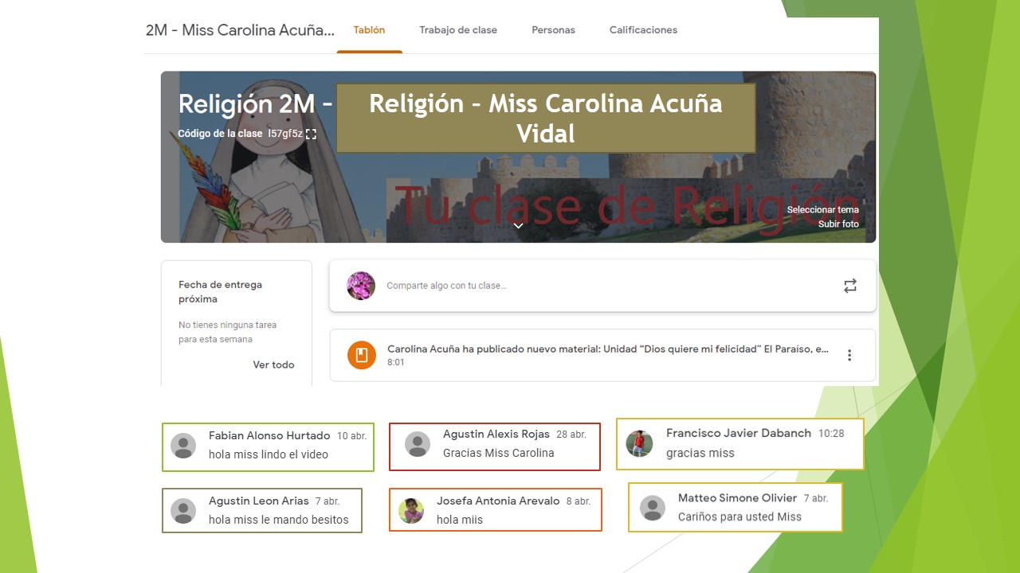Switch to Trabajo de clase tab
This screenshot has width=1020, height=573.
pos(458,30)
